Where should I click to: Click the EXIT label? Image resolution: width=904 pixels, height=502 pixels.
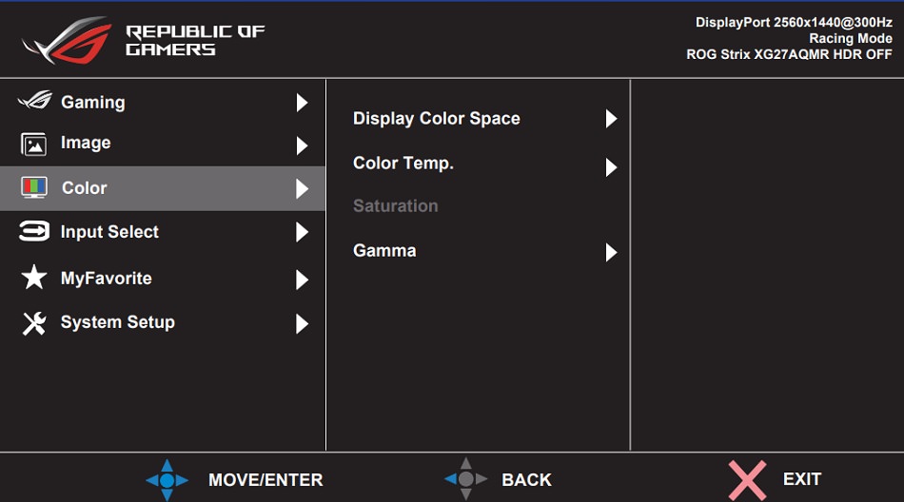[801, 479]
